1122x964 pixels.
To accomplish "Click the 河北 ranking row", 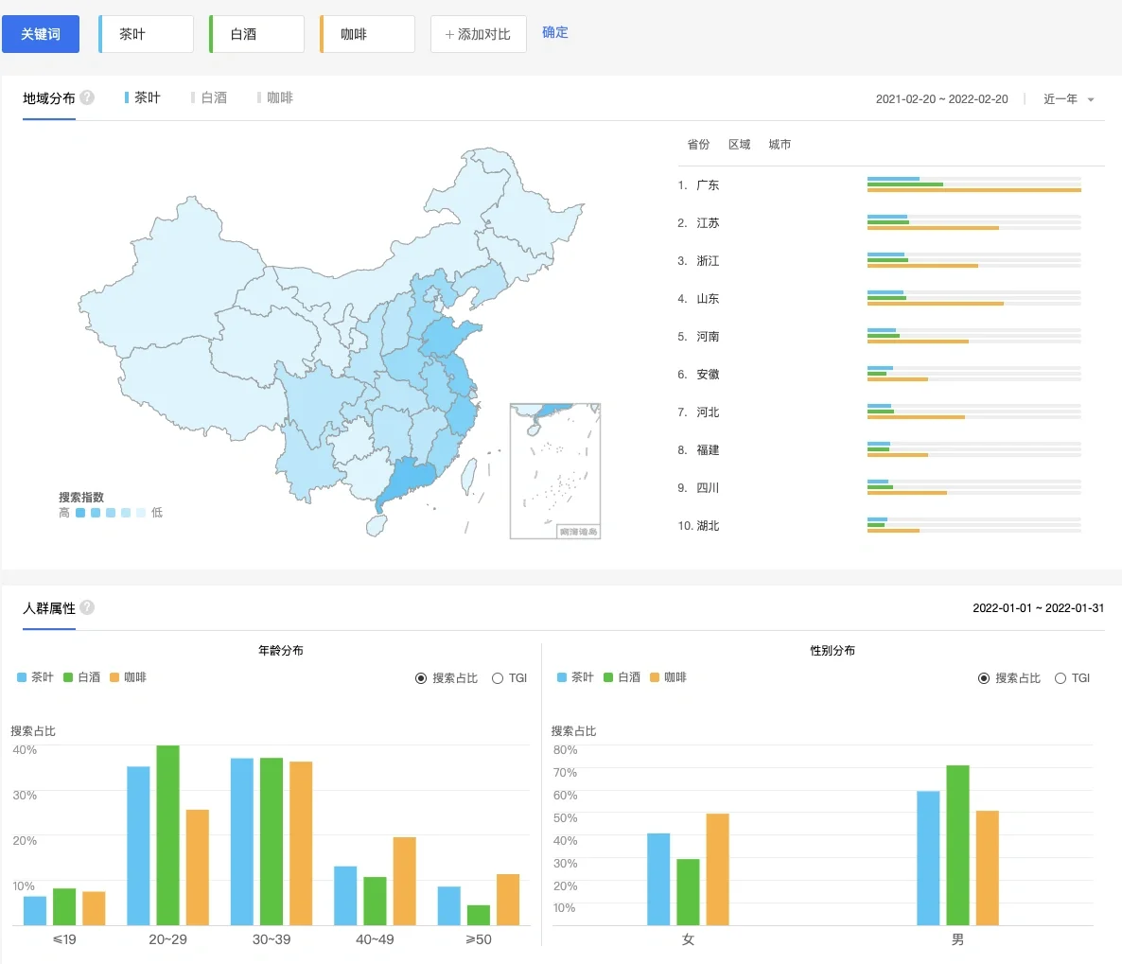I will pyautogui.click(x=880, y=412).
